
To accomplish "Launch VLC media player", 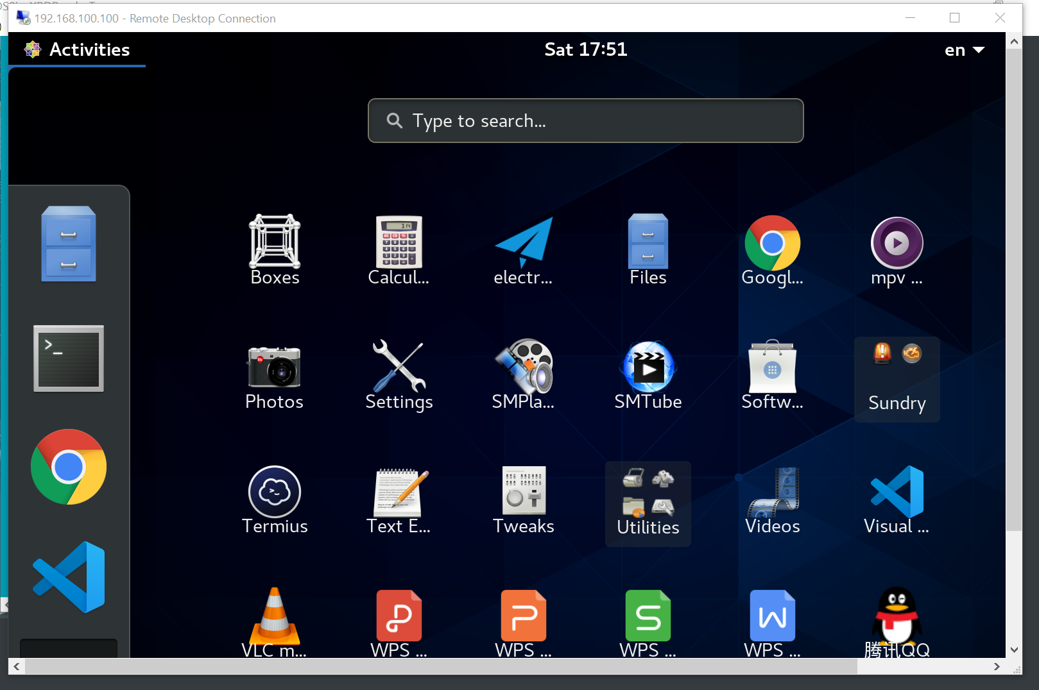I will [x=275, y=622].
